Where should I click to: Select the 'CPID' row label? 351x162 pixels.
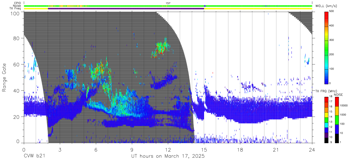(17, 3)
